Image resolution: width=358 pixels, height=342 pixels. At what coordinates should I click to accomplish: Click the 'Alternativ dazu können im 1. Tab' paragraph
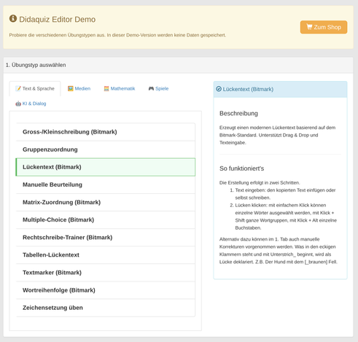279,250
